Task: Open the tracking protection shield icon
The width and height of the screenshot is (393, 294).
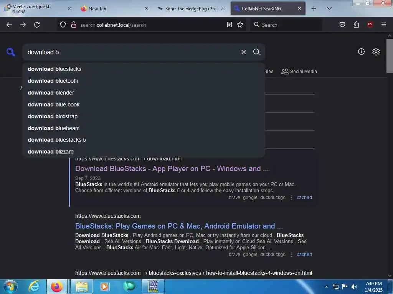Action: click(63, 25)
